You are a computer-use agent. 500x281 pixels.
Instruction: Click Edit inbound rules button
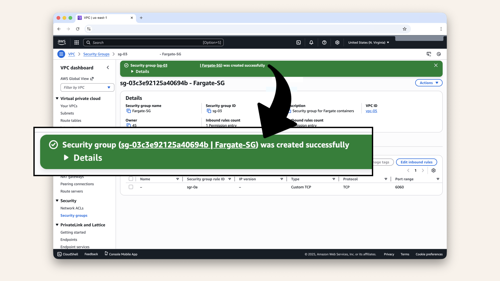[x=416, y=162]
